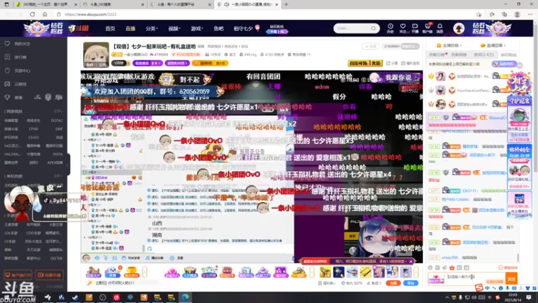Open the 关注 heart icon in header

click(x=403, y=28)
